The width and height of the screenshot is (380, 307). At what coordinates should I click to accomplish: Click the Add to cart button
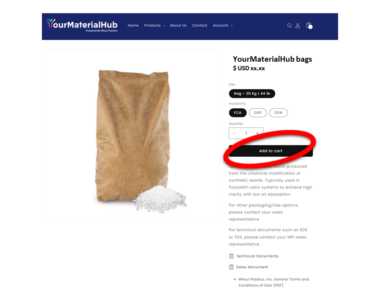[271, 151]
